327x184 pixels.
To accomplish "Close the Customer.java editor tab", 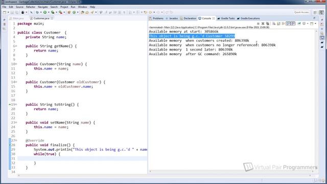I will click(x=52, y=18).
